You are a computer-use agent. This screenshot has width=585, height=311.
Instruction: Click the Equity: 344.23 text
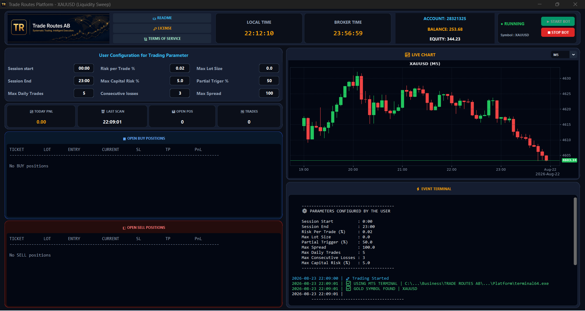pos(445,39)
